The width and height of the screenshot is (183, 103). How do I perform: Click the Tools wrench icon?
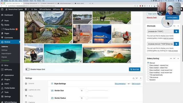click(2, 92)
